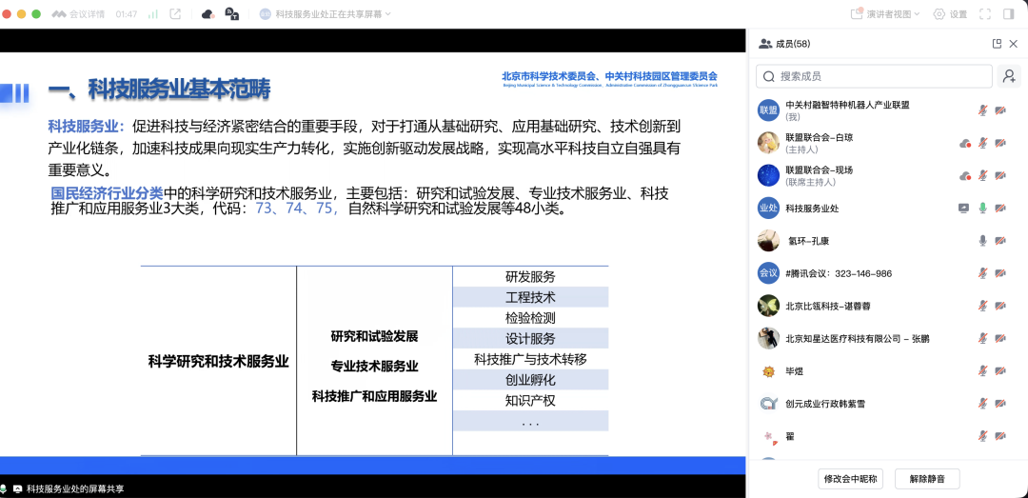The image size is (1028, 498).
Task: Click camera-off icon for 北京比瓴科技-谌蓉蓉
Action: pos(1000,306)
